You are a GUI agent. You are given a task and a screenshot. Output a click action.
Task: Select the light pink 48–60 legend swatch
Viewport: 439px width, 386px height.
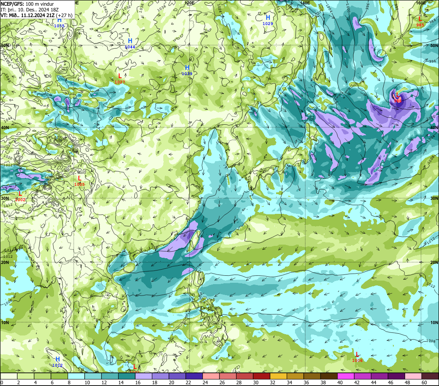click(413, 376)
